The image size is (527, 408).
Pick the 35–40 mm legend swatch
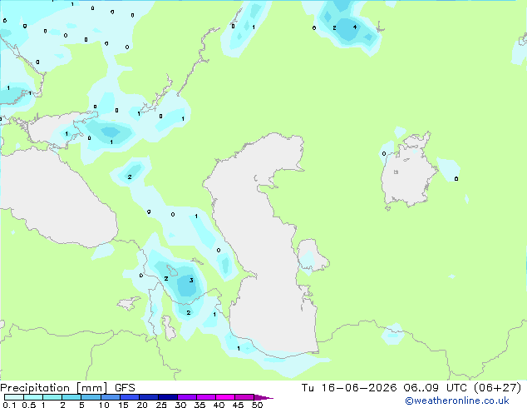coord(205,397)
